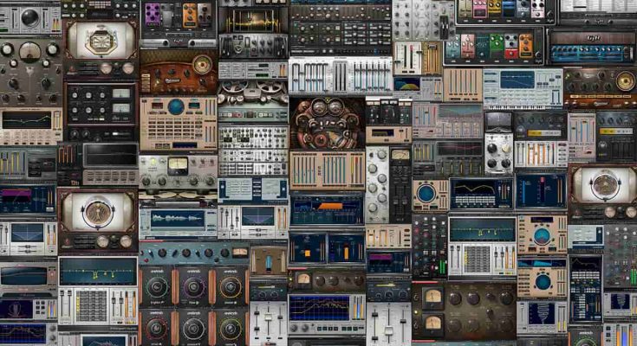Open the orange-and-white fader bank plugin
Screen dimensions: 637x346
[541, 154]
